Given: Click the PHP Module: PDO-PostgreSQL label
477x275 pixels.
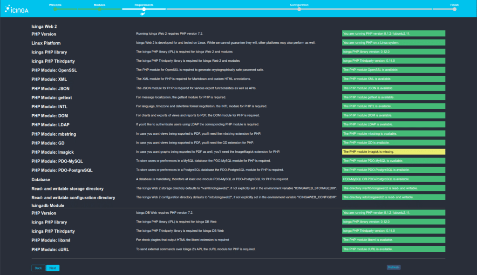Looking at the screenshot, I should [x=62, y=170].
